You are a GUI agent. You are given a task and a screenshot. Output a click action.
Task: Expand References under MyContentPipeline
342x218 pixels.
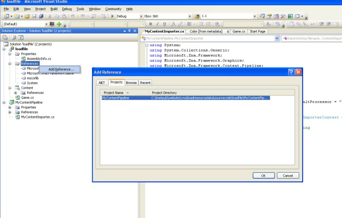tap(10, 112)
